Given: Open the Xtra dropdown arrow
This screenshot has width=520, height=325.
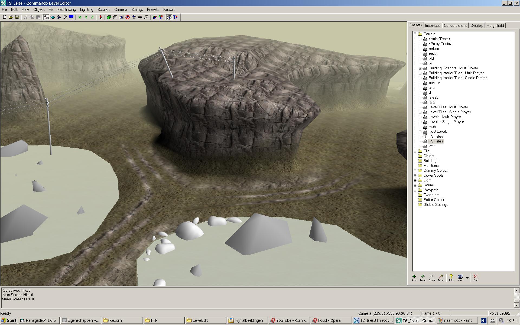Looking at the screenshot, I should [x=467, y=278].
